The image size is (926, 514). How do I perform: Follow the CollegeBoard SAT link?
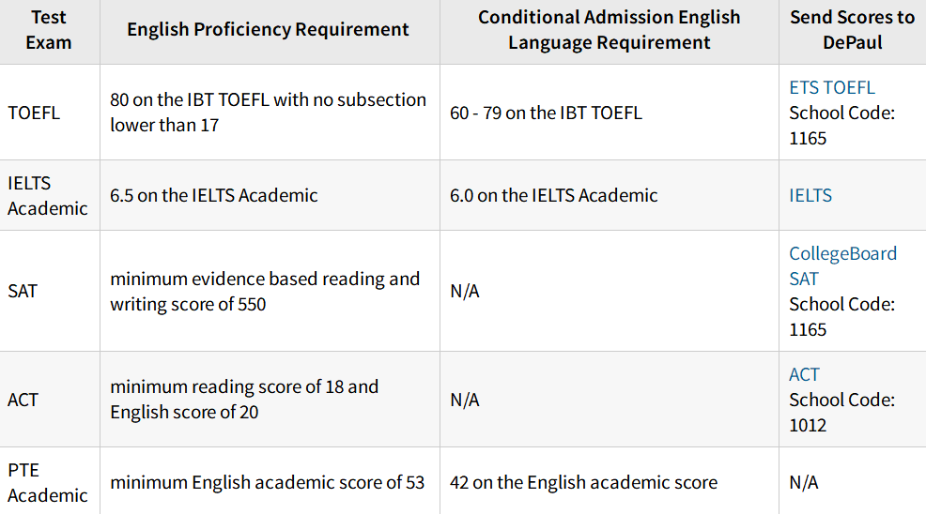click(x=842, y=265)
